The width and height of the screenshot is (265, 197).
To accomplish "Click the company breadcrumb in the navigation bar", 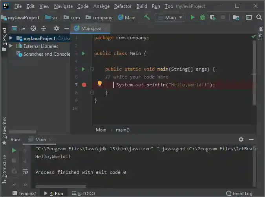I will 99,18.
